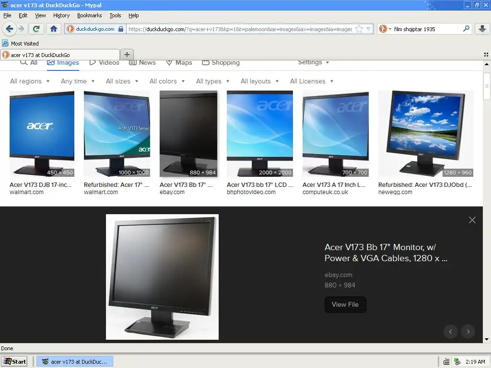Screen dimensions: 491x368
Task: Switch to the All results tab
Action: pos(29,63)
